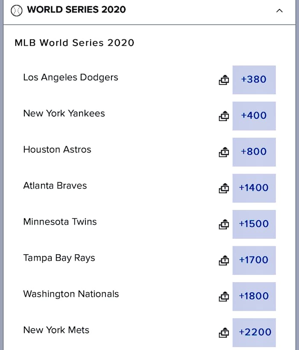The image size is (299, 350).
Task: Click the share icon next to Atlanta Braves
Action: click(224, 188)
